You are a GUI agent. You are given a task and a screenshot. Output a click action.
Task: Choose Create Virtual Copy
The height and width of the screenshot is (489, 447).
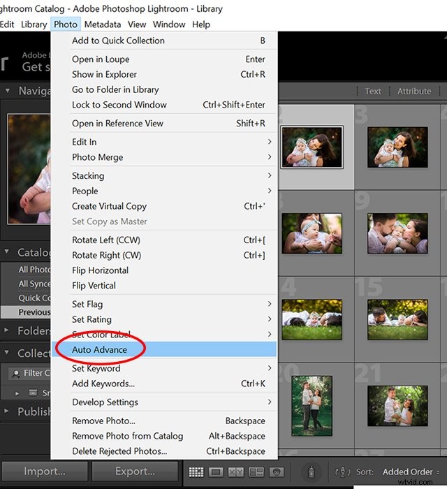[164, 206]
